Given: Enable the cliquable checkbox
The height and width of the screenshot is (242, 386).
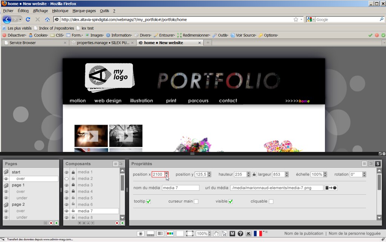Looking at the screenshot, I should [271, 202].
